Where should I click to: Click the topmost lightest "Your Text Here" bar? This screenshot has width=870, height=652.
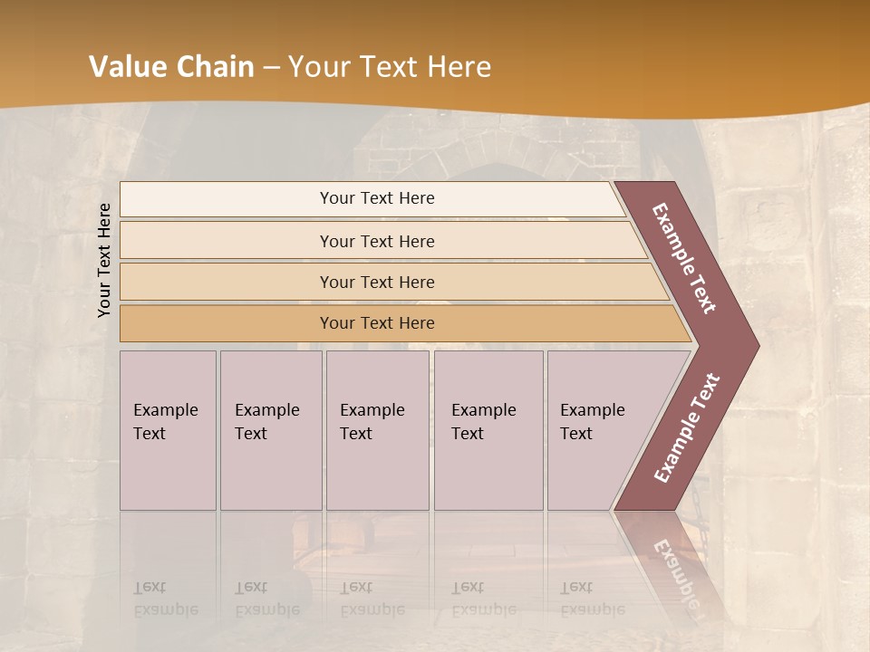tap(376, 198)
